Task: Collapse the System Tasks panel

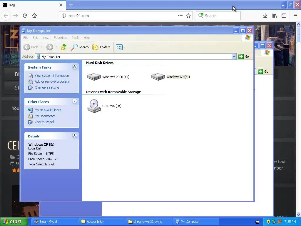Action: (74, 67)
